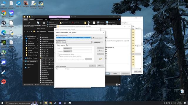Click the Типы объектов button

[97, 38]
